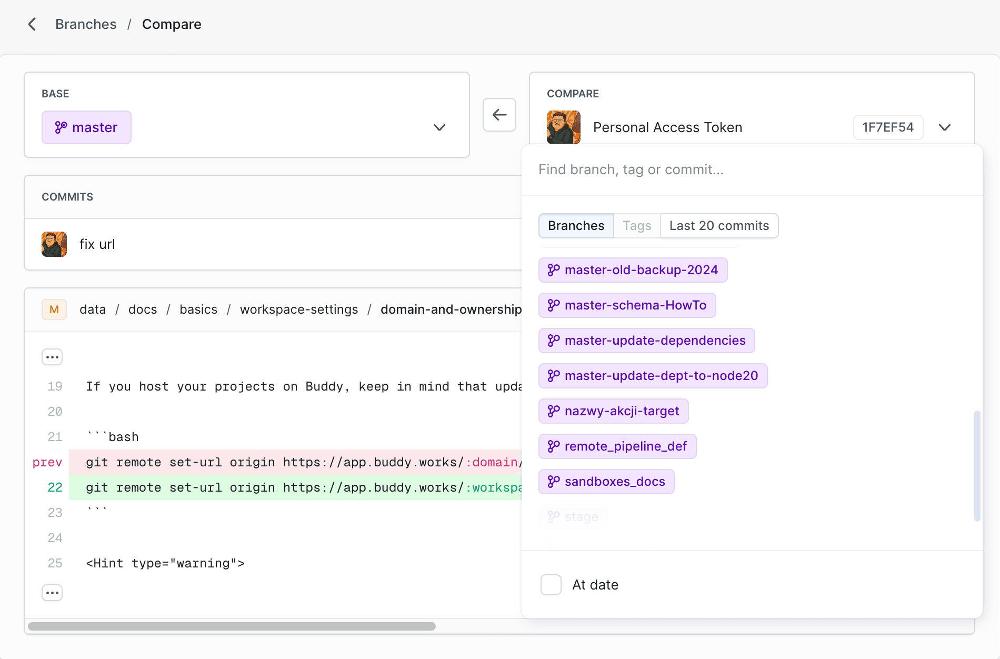Click the diff horizontal scrollbar
Viewport: 1000px width, 659px height.
click(x=232, y=626)
